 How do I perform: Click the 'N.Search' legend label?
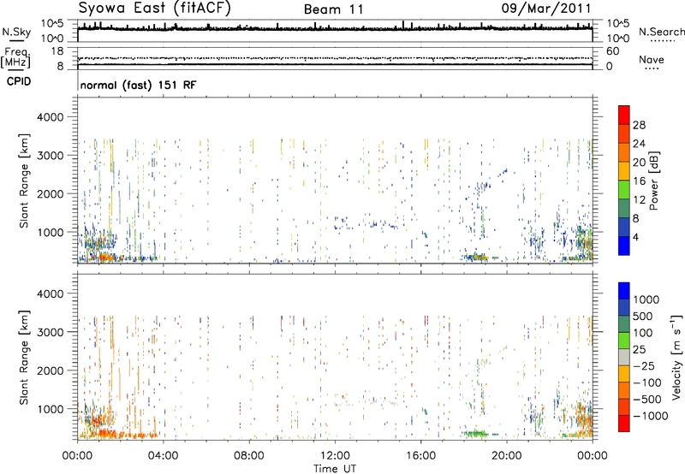pyautogui.click(x=661, y=32)
